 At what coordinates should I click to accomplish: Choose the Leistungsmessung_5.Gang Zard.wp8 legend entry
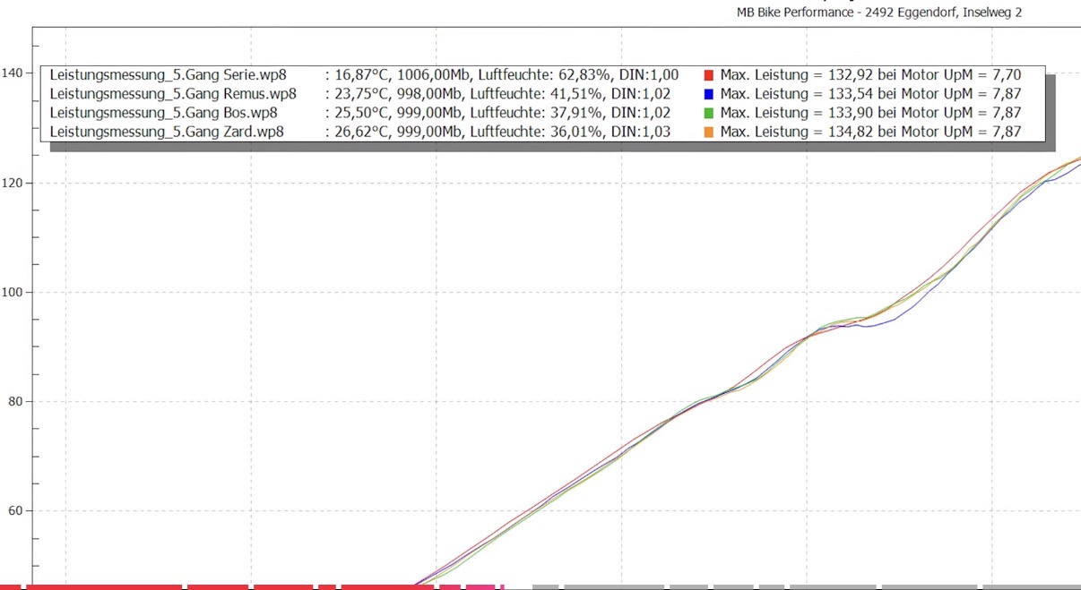click(166, 132)
